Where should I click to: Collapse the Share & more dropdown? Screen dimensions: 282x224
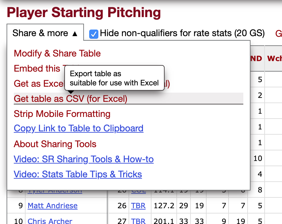(x=45, y=33)
